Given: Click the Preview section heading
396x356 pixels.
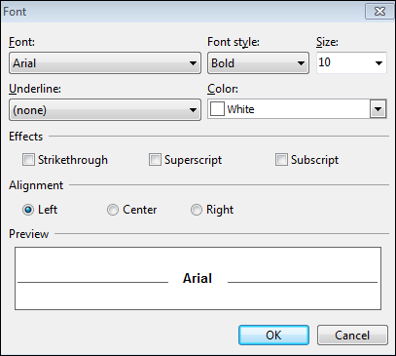Looking at the screenshot, I should [x=29, y=234].
